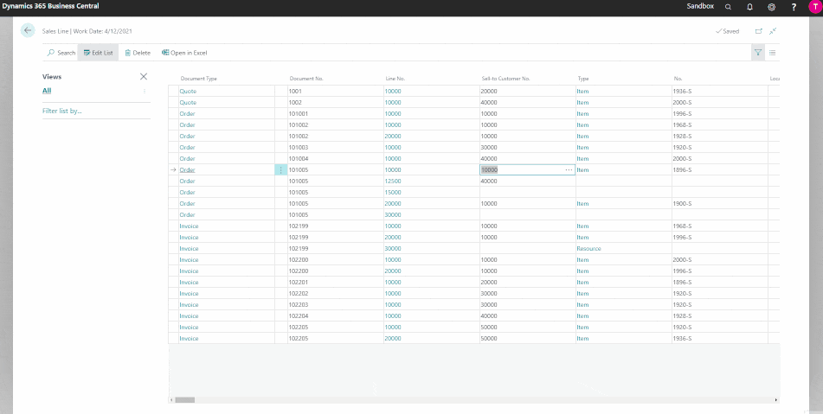Open the Quote link for document 1001
Image resolution: width=823 pixels, height=414 pixels.
pos(188,92)
